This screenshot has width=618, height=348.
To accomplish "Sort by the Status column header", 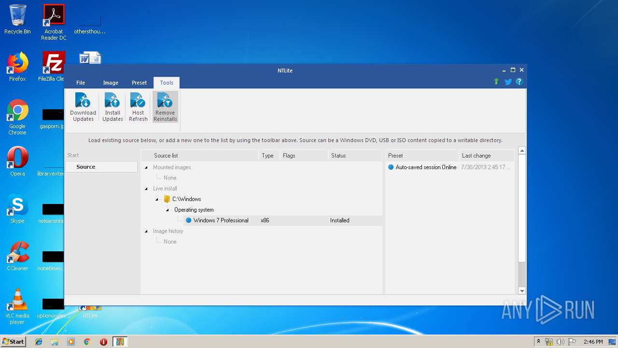I will click(355, 156).
